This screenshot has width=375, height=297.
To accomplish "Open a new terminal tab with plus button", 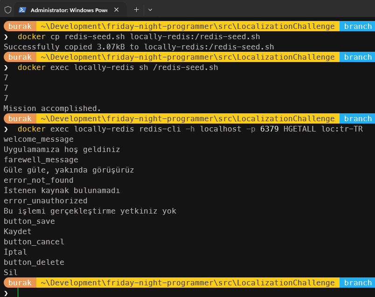I will tap(136, 9).
